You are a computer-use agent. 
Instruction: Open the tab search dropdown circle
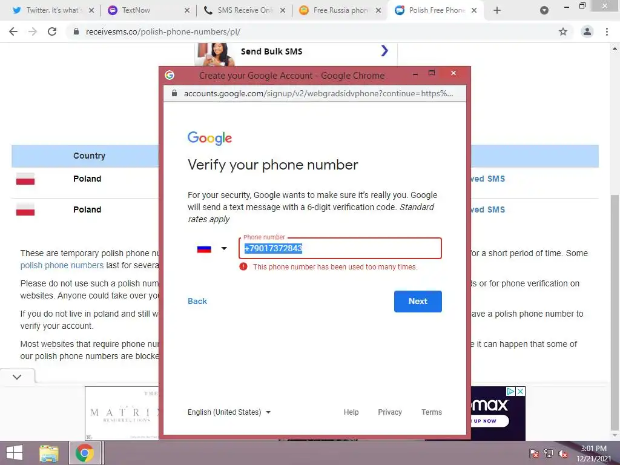click(544, 10)
